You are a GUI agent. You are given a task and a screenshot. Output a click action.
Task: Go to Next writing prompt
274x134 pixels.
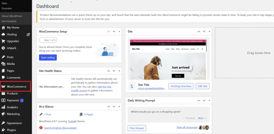pyautogui.click(x=202, y=118)
